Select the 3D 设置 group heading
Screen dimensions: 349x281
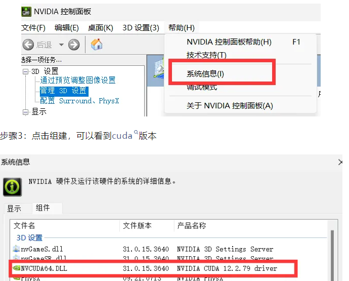[x=29, y=238]
